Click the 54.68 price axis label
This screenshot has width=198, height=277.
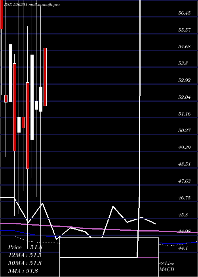[x=185, y=47]
